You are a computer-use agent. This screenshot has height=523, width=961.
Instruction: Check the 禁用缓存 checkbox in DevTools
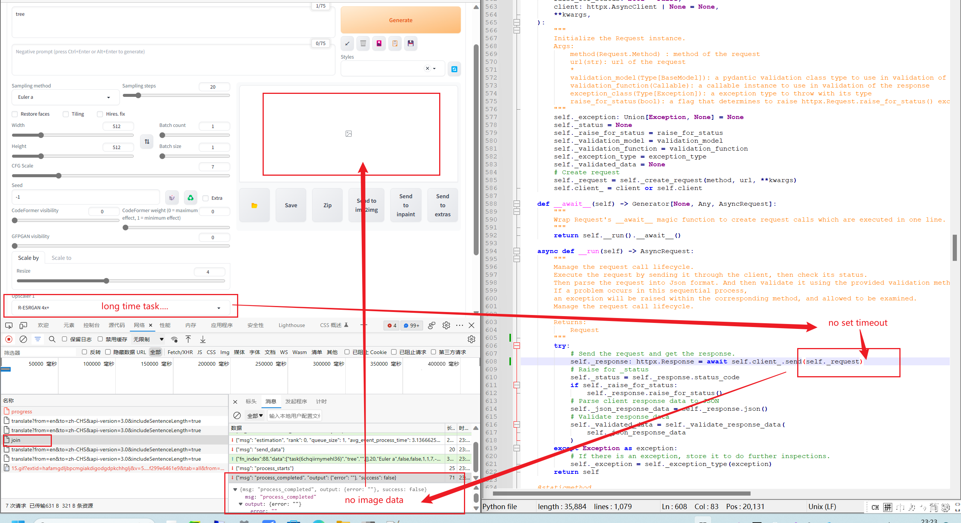coord(100,339)
